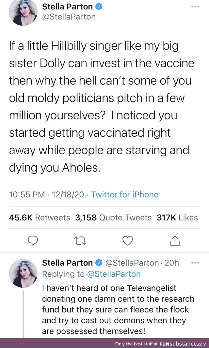Open the more options menu on main tweet
The height and width of the screenshot is (348, 209).
point(195,7)
